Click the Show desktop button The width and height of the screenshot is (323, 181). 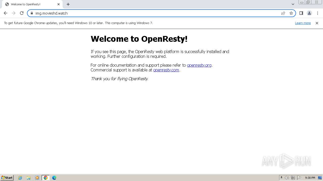[320, 178]
